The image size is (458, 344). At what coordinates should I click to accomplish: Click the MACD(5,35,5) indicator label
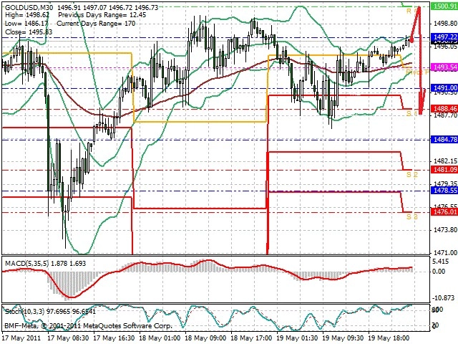[26, 264]
